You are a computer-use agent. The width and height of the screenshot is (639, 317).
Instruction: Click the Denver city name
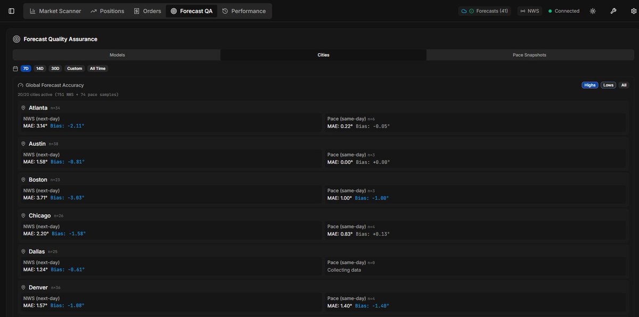click(38, 288)
